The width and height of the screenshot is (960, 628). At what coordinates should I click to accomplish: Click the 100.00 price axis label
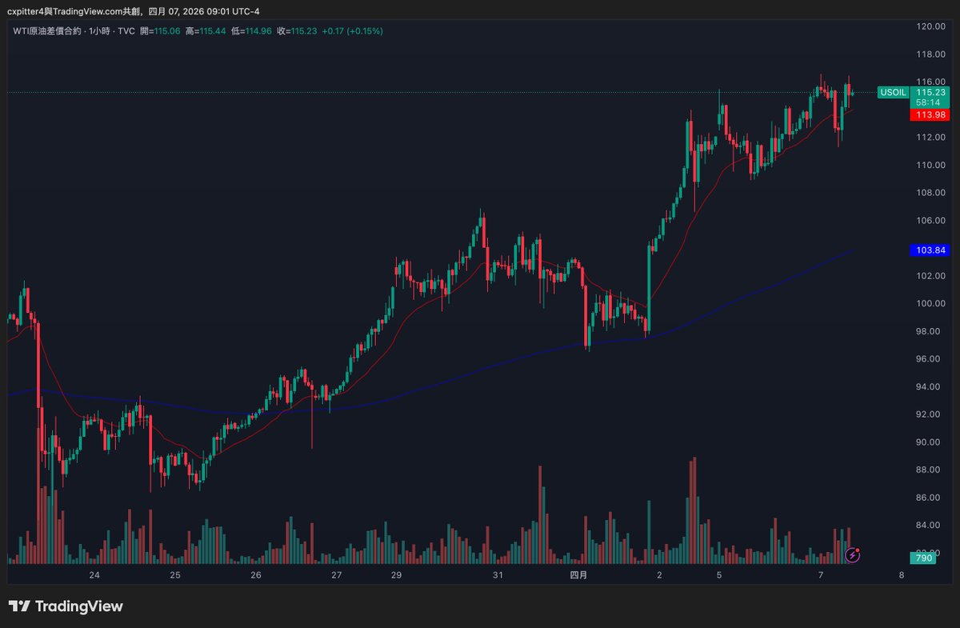(x=931, y=304)
